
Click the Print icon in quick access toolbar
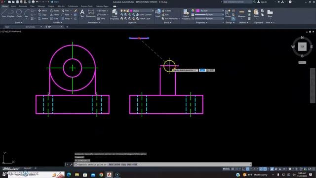[33, 2]
